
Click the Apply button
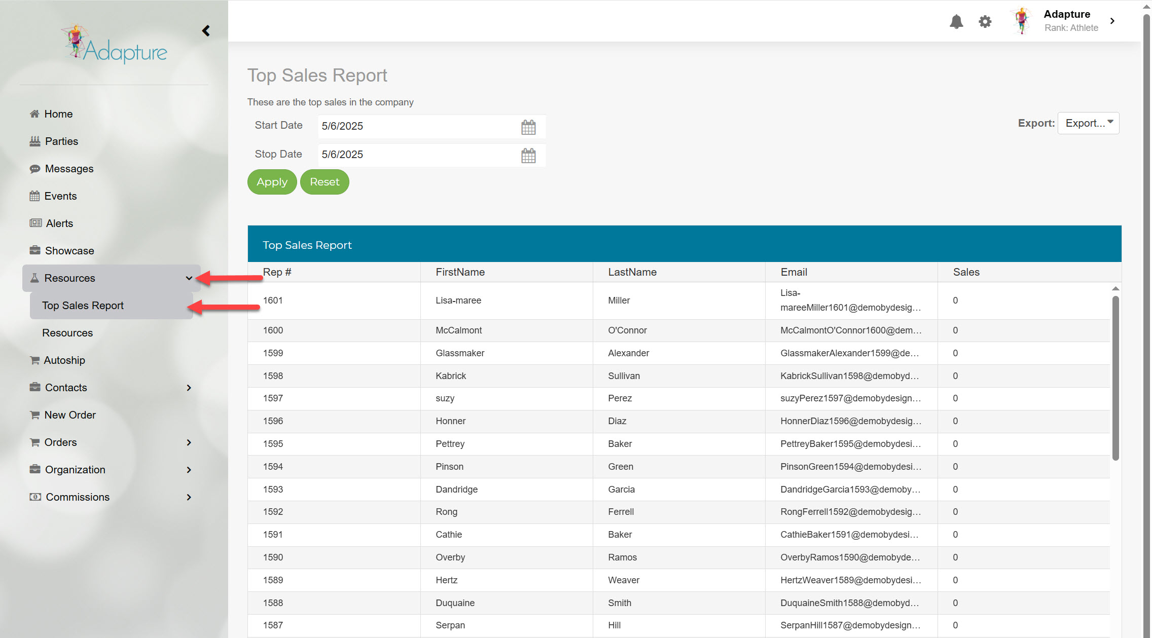(272, 181)
